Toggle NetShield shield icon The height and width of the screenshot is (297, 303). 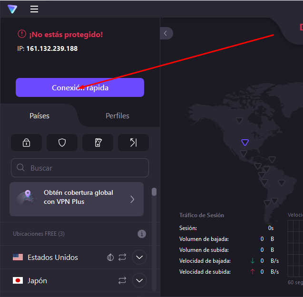coord(62,143)
